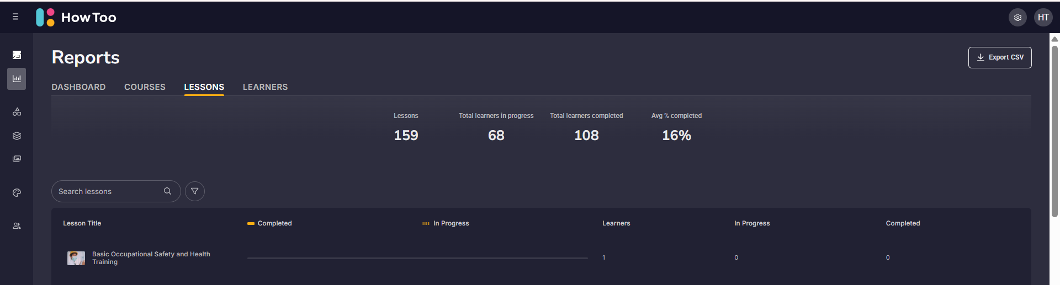Screen dimensions: 1060x285
Task: Select the Reports bar chart sidebar icon
Action: (x=17, y=79)
